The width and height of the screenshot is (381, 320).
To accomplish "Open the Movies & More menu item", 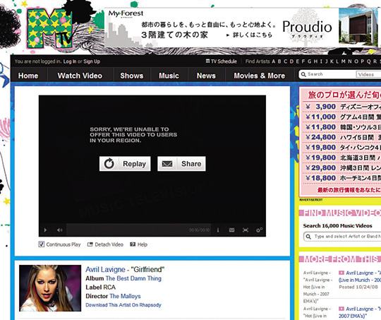I will pos(259,76).
